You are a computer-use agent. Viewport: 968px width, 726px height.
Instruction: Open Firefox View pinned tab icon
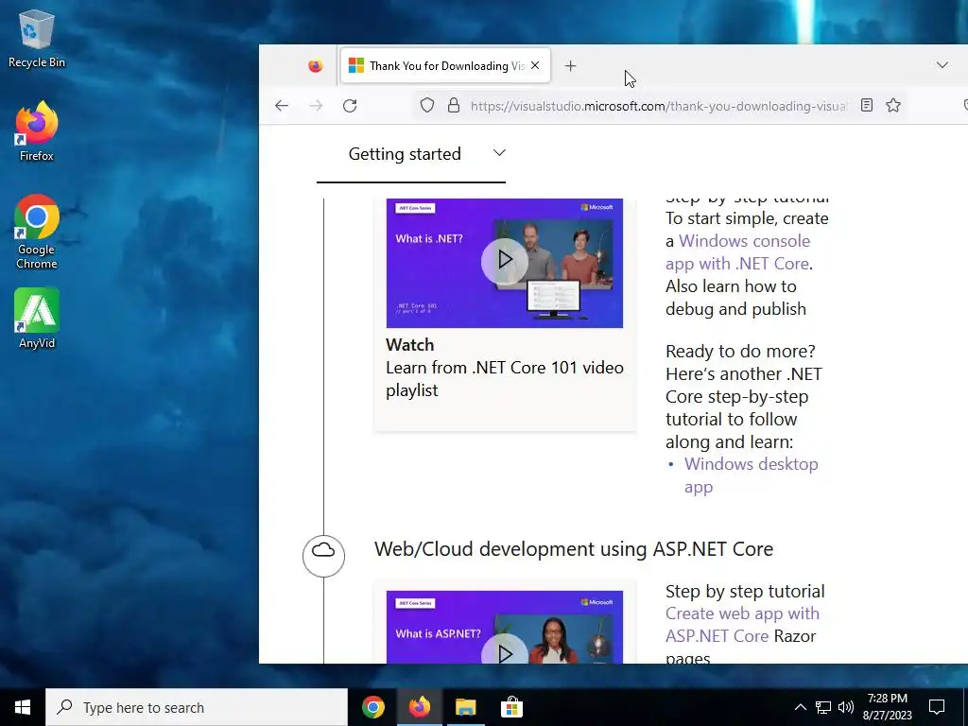316,66
